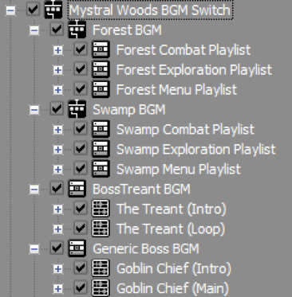Disable The Treant (Loop) checkbox
The image size is (292, 297).
click(81, 229)
